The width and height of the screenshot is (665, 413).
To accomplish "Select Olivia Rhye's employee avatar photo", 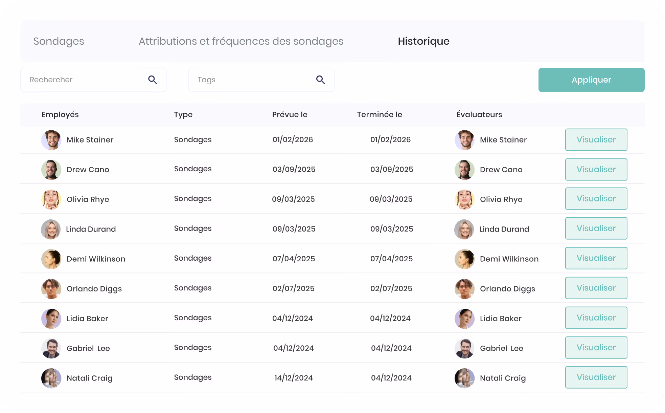I will point(51,199).
